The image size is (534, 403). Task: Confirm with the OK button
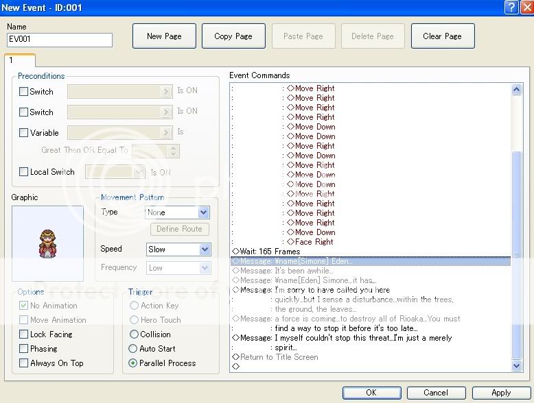(x=371, y=393)
